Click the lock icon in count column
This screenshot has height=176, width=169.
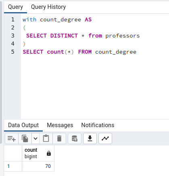tap(49, 153)
